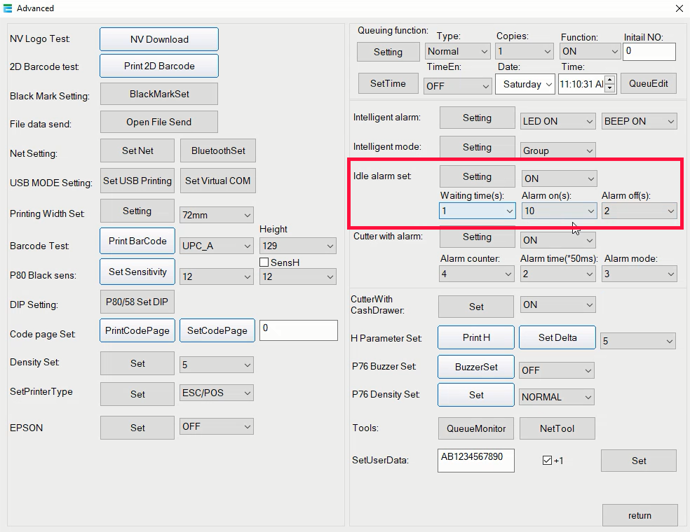Click the NV Download button

pyautogui.click(x=159, y=39)
